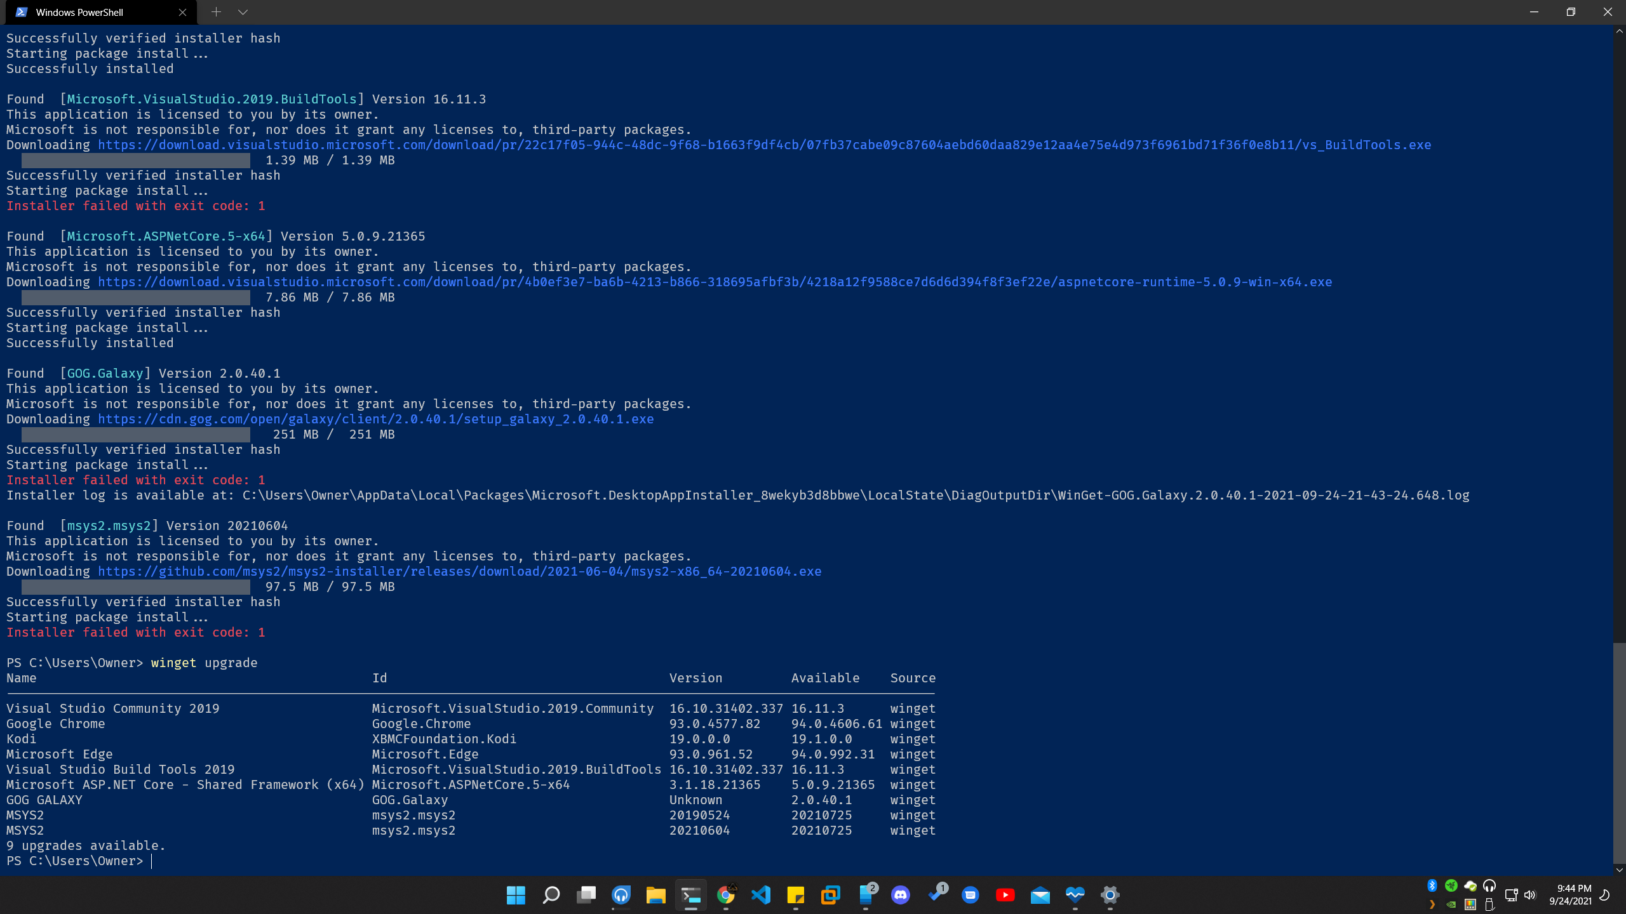Click the scrollbar down arrow
The height and width of the screenshot is (914, 1626).
1619,870
